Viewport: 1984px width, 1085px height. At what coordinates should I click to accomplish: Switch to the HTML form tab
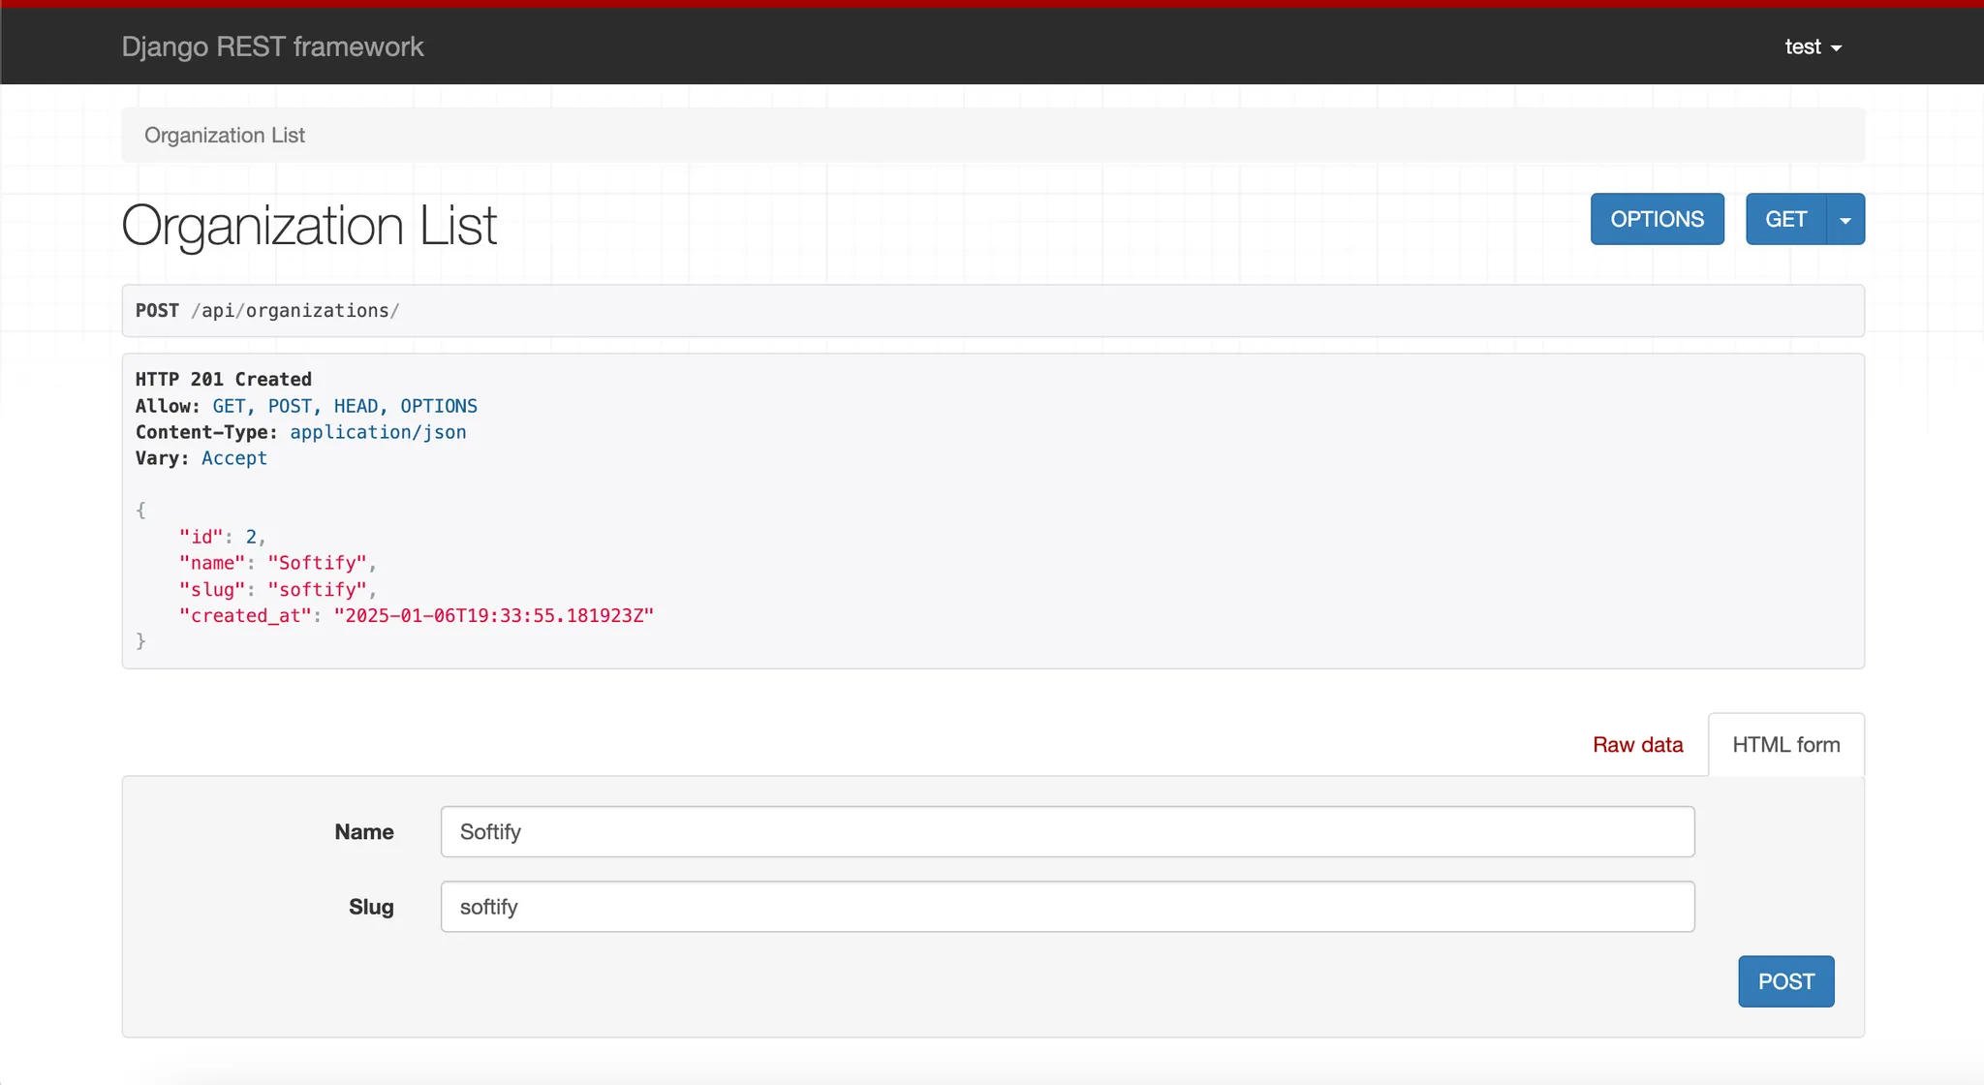pos(1785,744)
